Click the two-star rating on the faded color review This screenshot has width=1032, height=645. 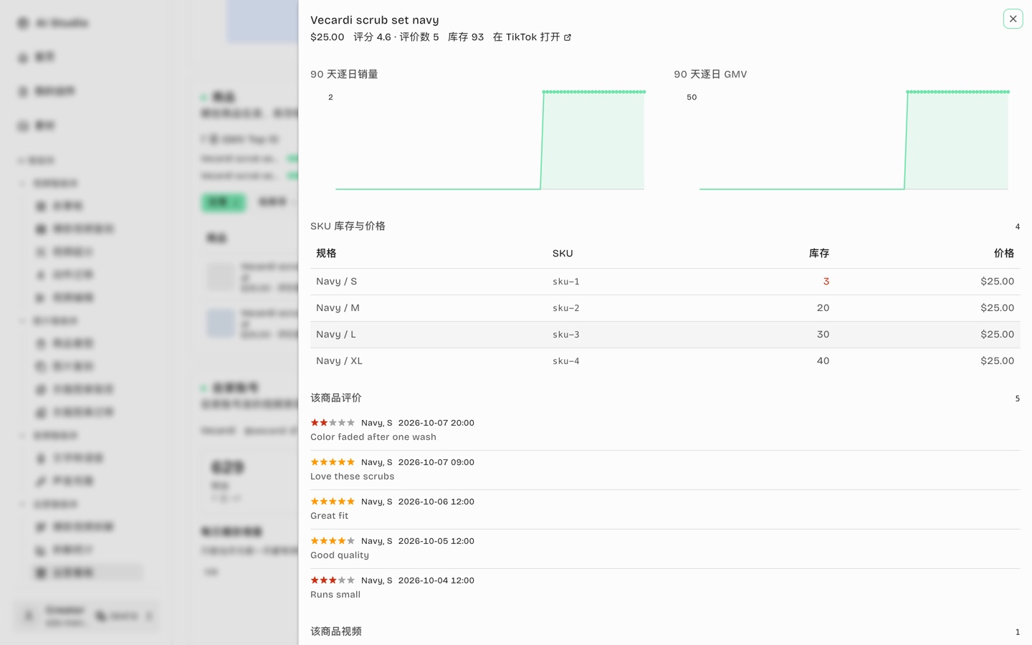tap(333, 423)
